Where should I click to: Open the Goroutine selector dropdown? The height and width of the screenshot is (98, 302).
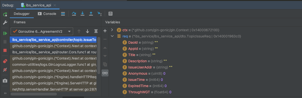point(42,31)
